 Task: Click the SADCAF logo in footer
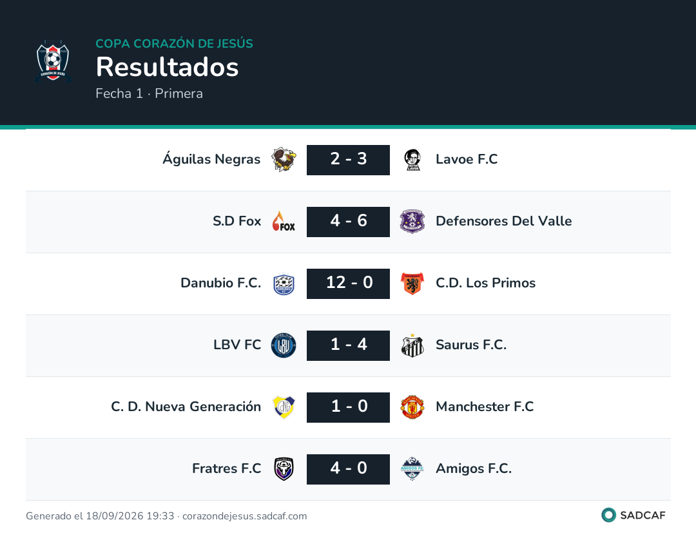point(633,515)
